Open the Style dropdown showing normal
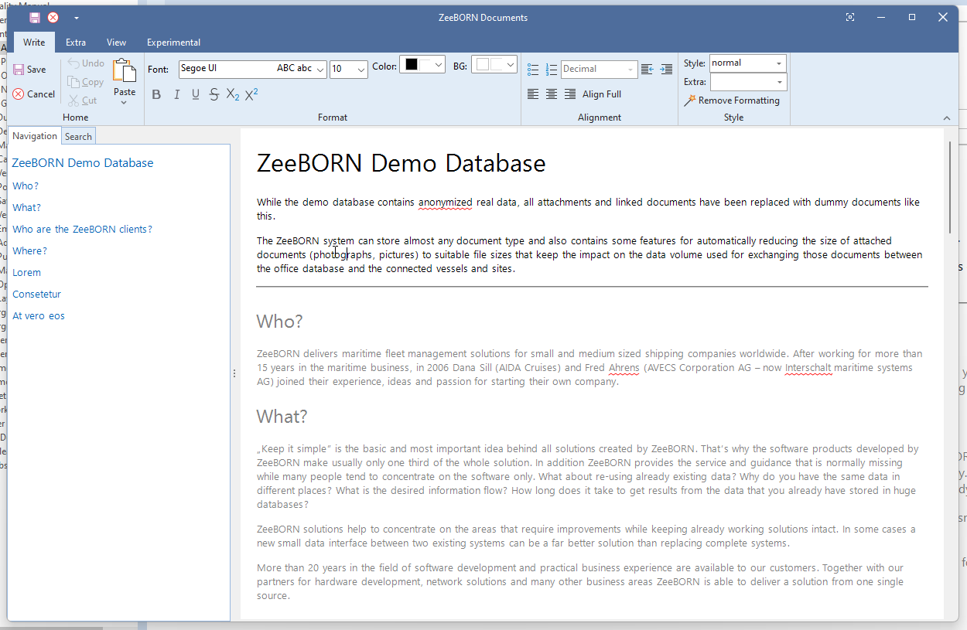 click(x=778, y=63)
